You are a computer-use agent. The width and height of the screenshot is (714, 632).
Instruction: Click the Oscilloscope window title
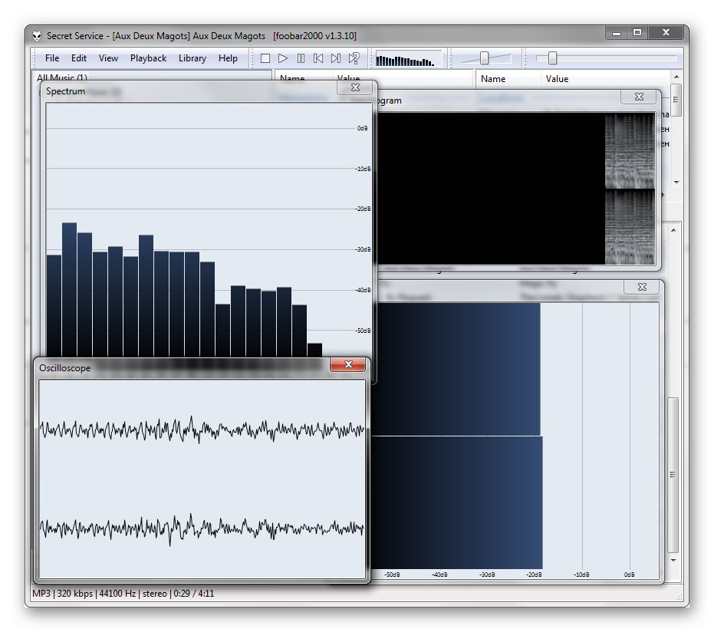point(64,368)
